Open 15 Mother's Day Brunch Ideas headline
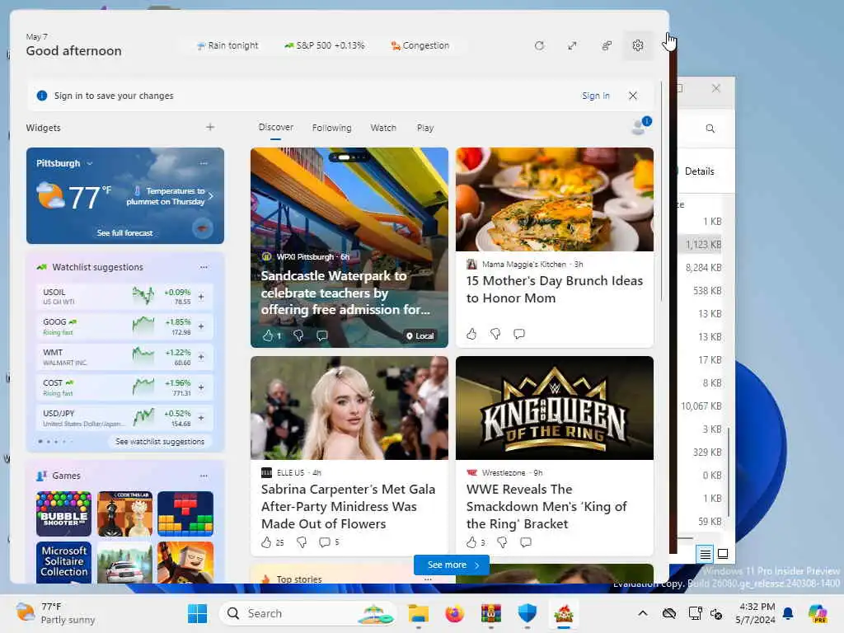844x633 pixels. click(x=554, y=289)
